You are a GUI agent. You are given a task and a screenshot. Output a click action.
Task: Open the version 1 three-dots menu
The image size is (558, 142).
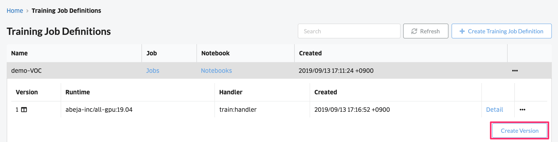[x=523, y=110]
